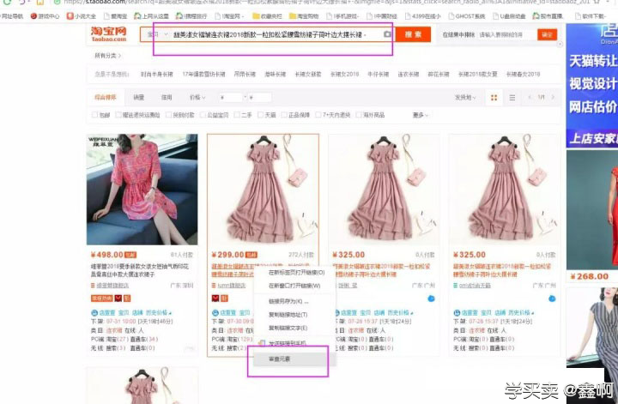Tick the 天猫 checkbox
Viewport: 618px width, 404px height.
coord(261,115)
